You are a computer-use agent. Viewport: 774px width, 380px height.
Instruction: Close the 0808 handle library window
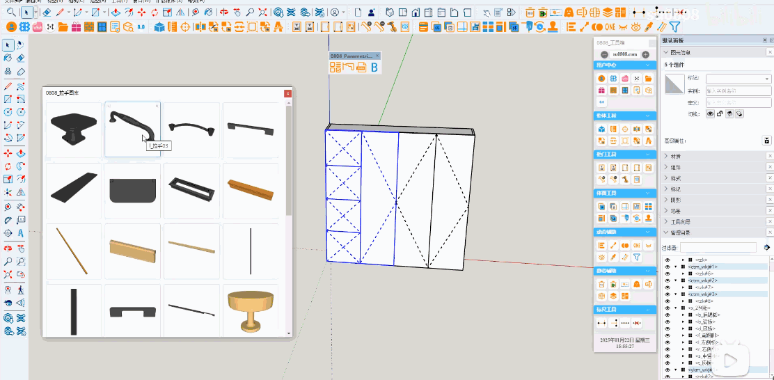[x=287, y=93]
